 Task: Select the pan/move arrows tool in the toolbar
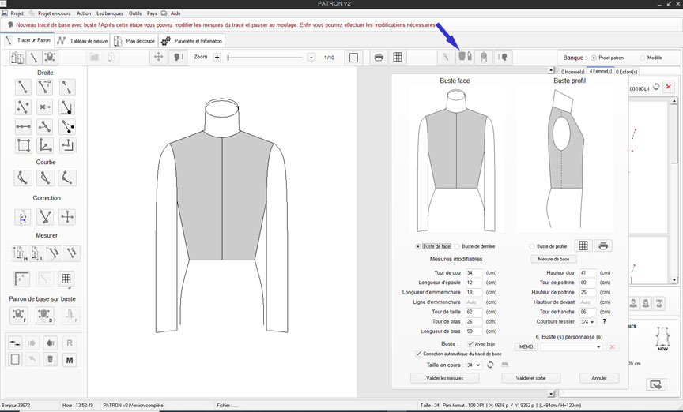(159, 58)
